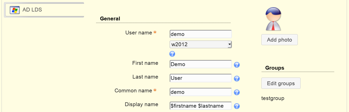Click the Display name field with $firstname $lastname
Viewport: 349px width, 112px height.
click(201, 106)
